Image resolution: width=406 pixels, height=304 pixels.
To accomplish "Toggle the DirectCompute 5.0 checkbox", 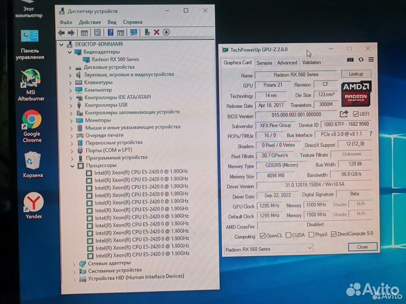I will click(x=333, y=234).
